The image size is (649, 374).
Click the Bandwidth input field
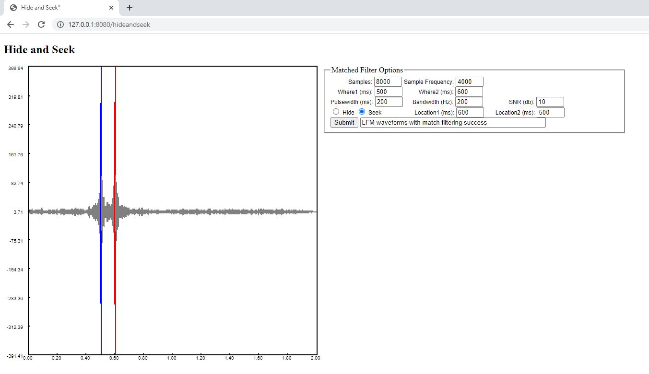(469, 102)
